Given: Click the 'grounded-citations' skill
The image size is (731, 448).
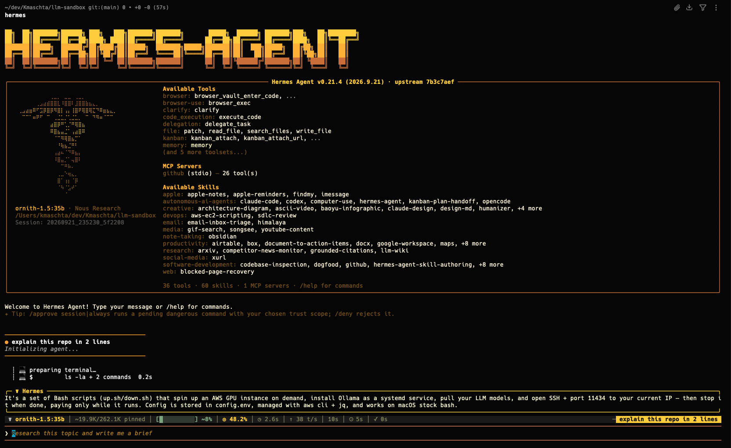Looking at the screenshot, I should pos(342,251).
